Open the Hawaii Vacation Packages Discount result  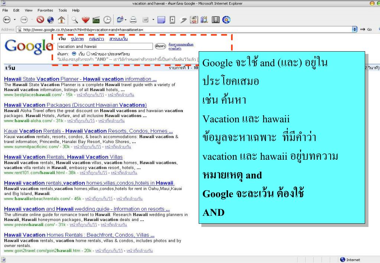tap(75, 105)
